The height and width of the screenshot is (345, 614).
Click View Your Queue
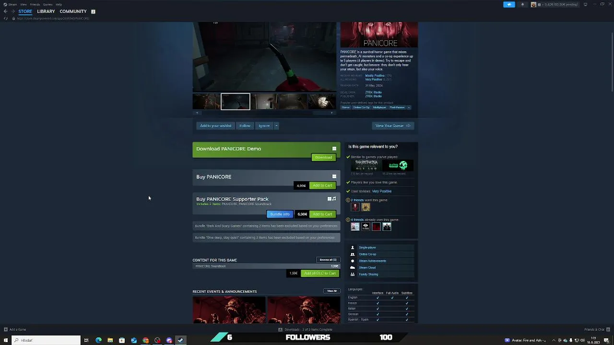393,126
